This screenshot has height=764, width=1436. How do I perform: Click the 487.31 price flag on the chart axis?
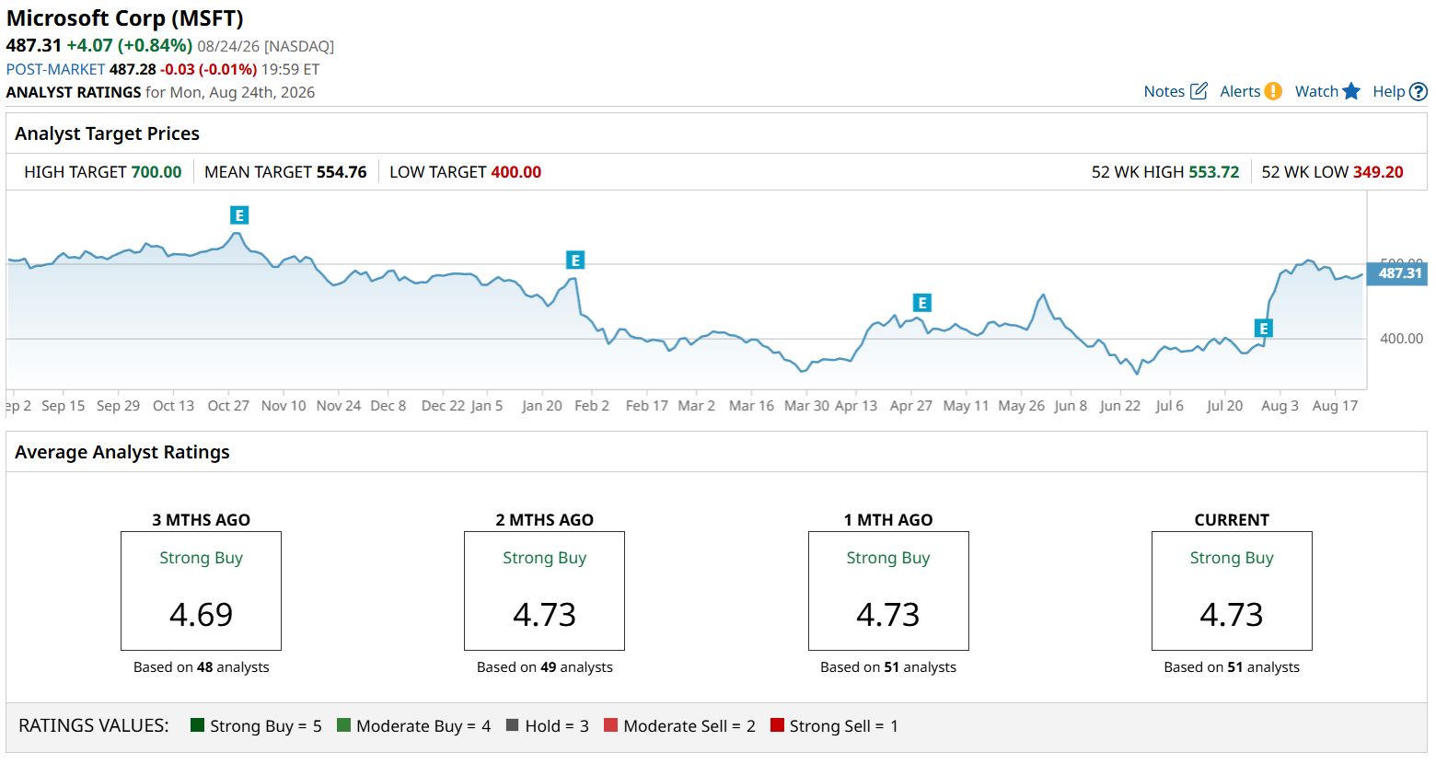point(1397,273)
